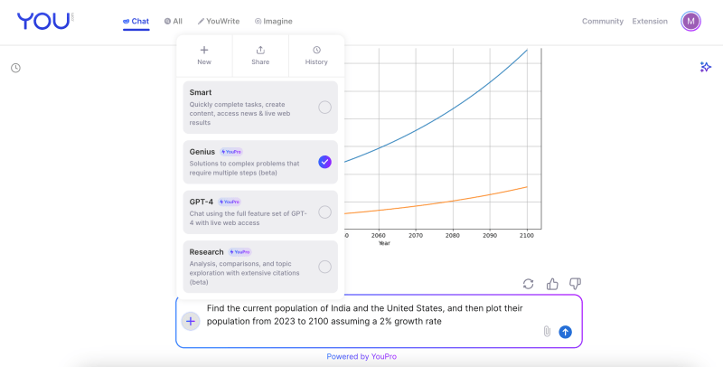
Task: Open the Community link
Action: pyautogui.click(x=602, y=21)
